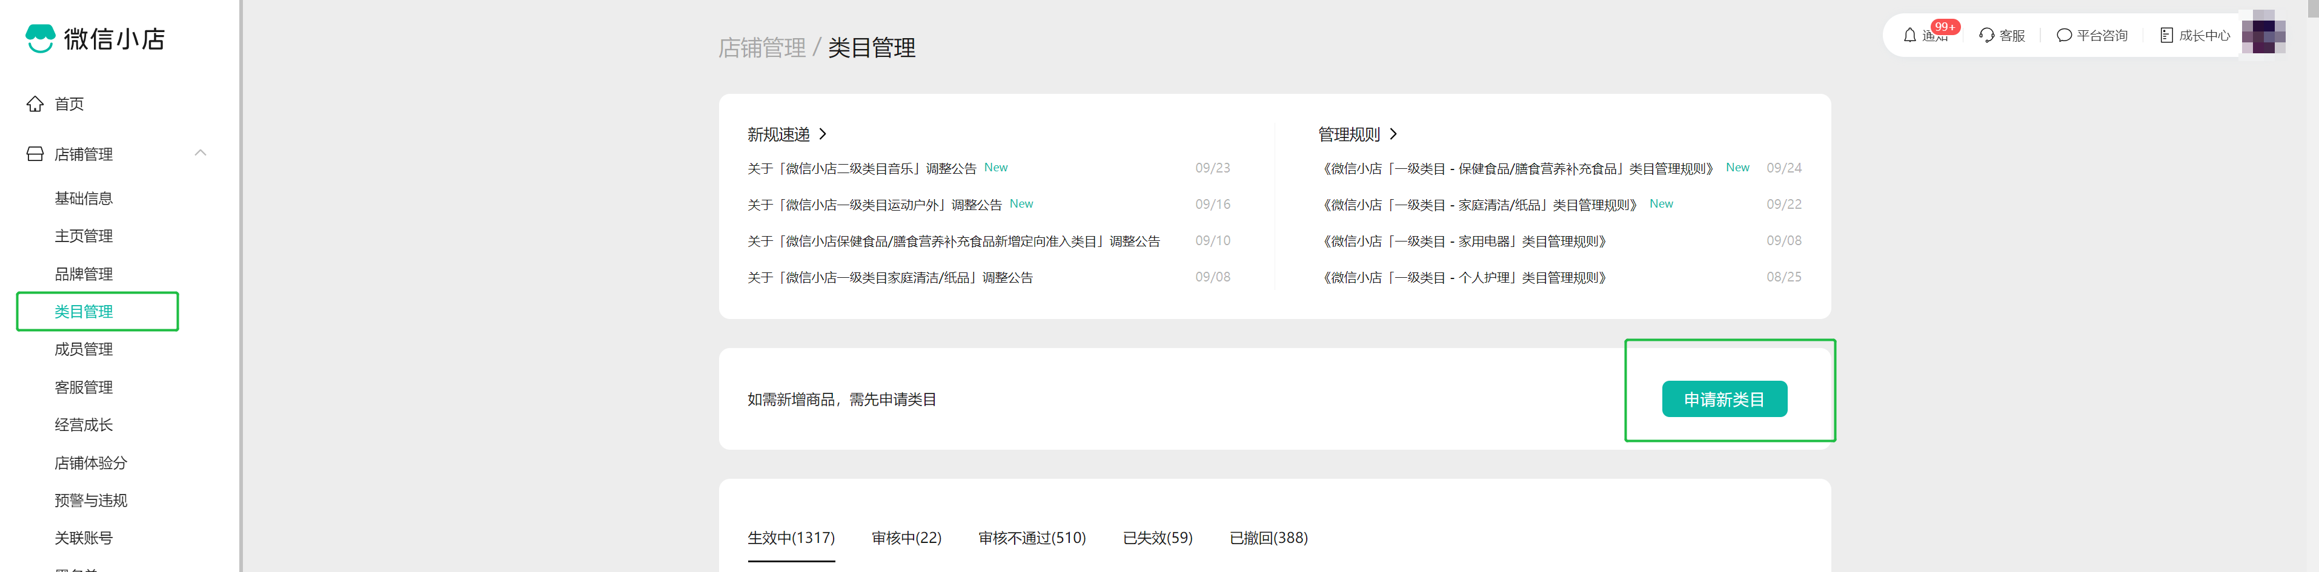The image size is (2319, 572).
Task: Click the 首页 home icon
Action: coord(35,104)
